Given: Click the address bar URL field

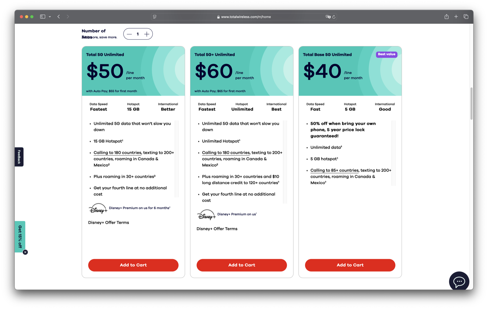Looking at the screenshot, I should (x=244, y=17).
